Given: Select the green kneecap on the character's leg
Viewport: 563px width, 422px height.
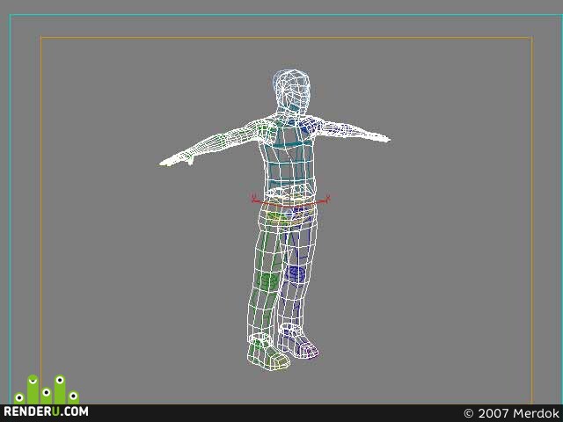Looking at the screenshot, I should pos(267,281).
